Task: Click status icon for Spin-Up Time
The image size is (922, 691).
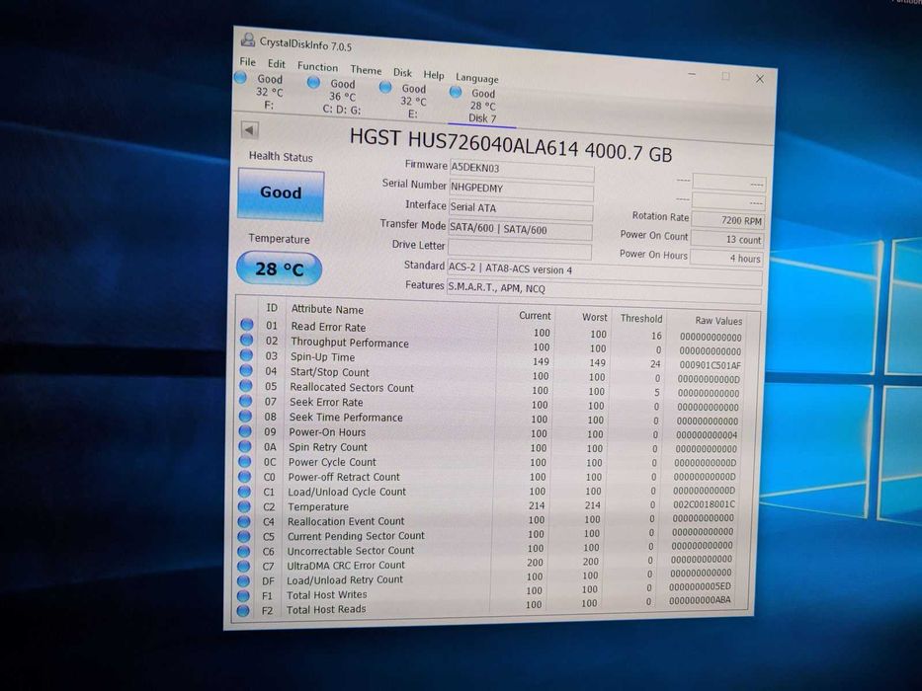Action: (x=246, y=355)
